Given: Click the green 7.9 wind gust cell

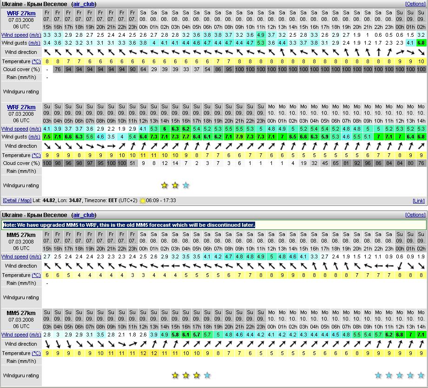Looking at the screenshot, I should (x=239, y=137).
